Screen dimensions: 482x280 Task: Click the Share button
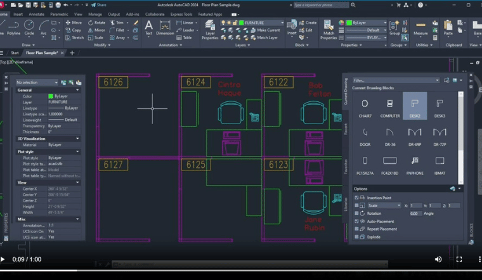click(x=99, y=5)
